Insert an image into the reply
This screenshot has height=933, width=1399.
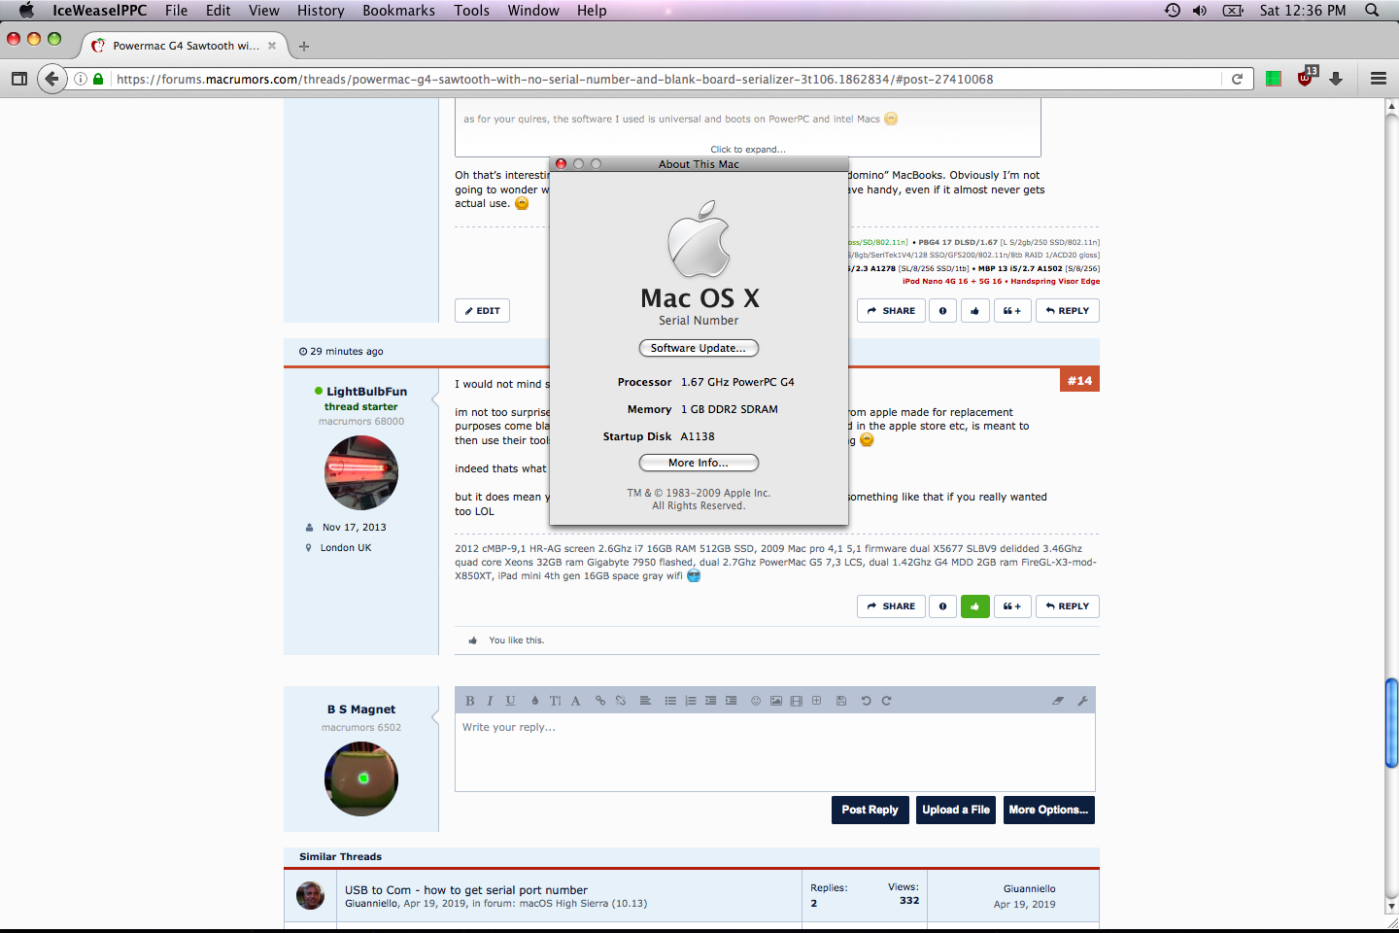click(776, 701)
